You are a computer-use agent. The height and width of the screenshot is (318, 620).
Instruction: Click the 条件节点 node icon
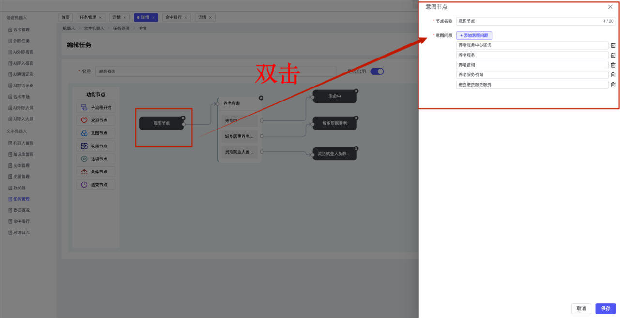tap(84, 172)
